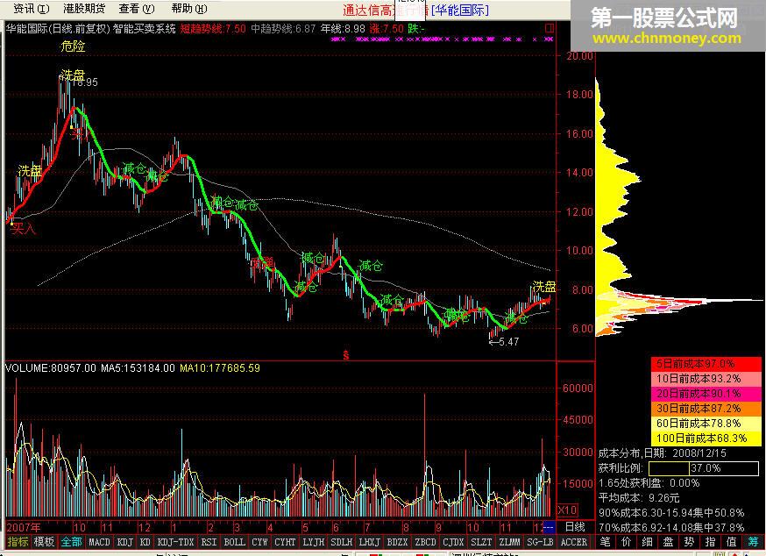Switch to the LYJH indicator
This screenshot has width=766, height=556.
(x=313, y=542)
